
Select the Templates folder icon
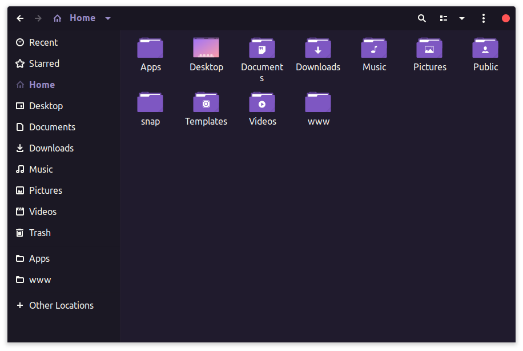click(x=206, y=102)
